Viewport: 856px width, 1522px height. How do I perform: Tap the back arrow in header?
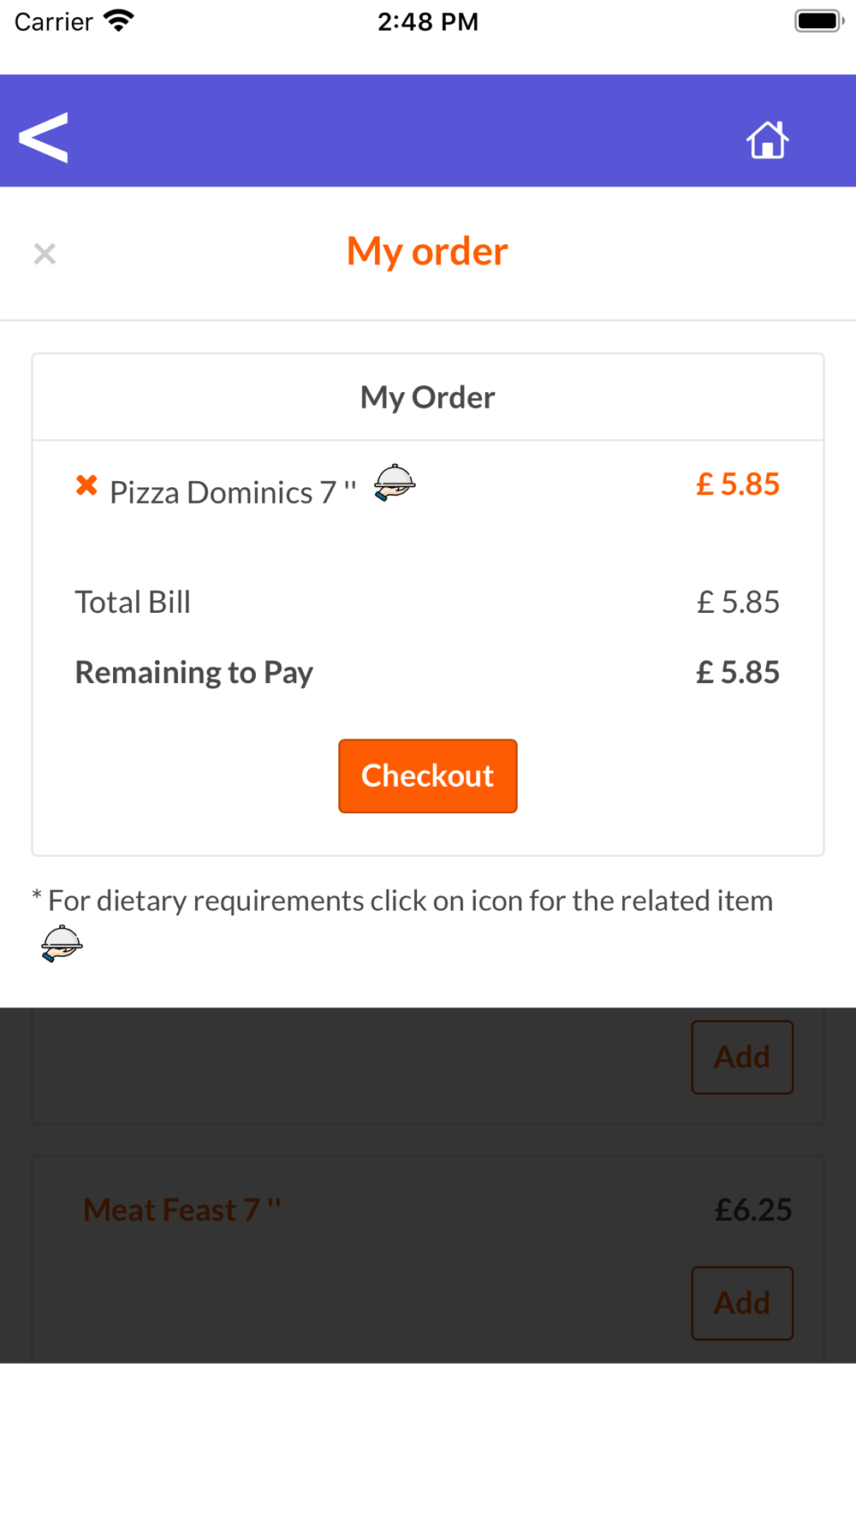(43, 137)
